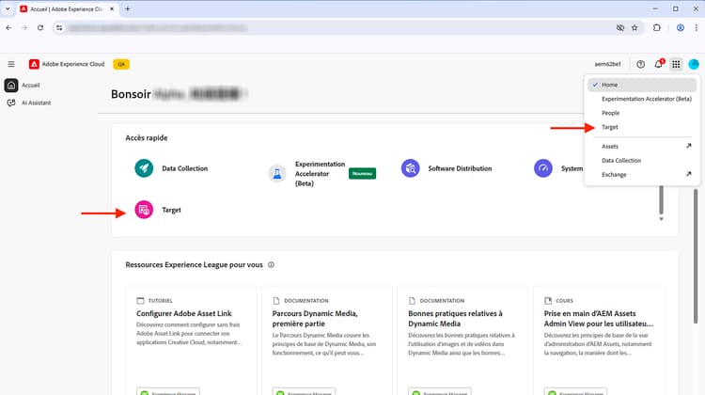Go back in browser history
Screen dimensions: 705x395
pyautogui.click(x=9, y=27)
